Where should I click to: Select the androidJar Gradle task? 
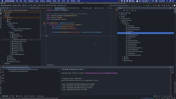pos(131,26)
